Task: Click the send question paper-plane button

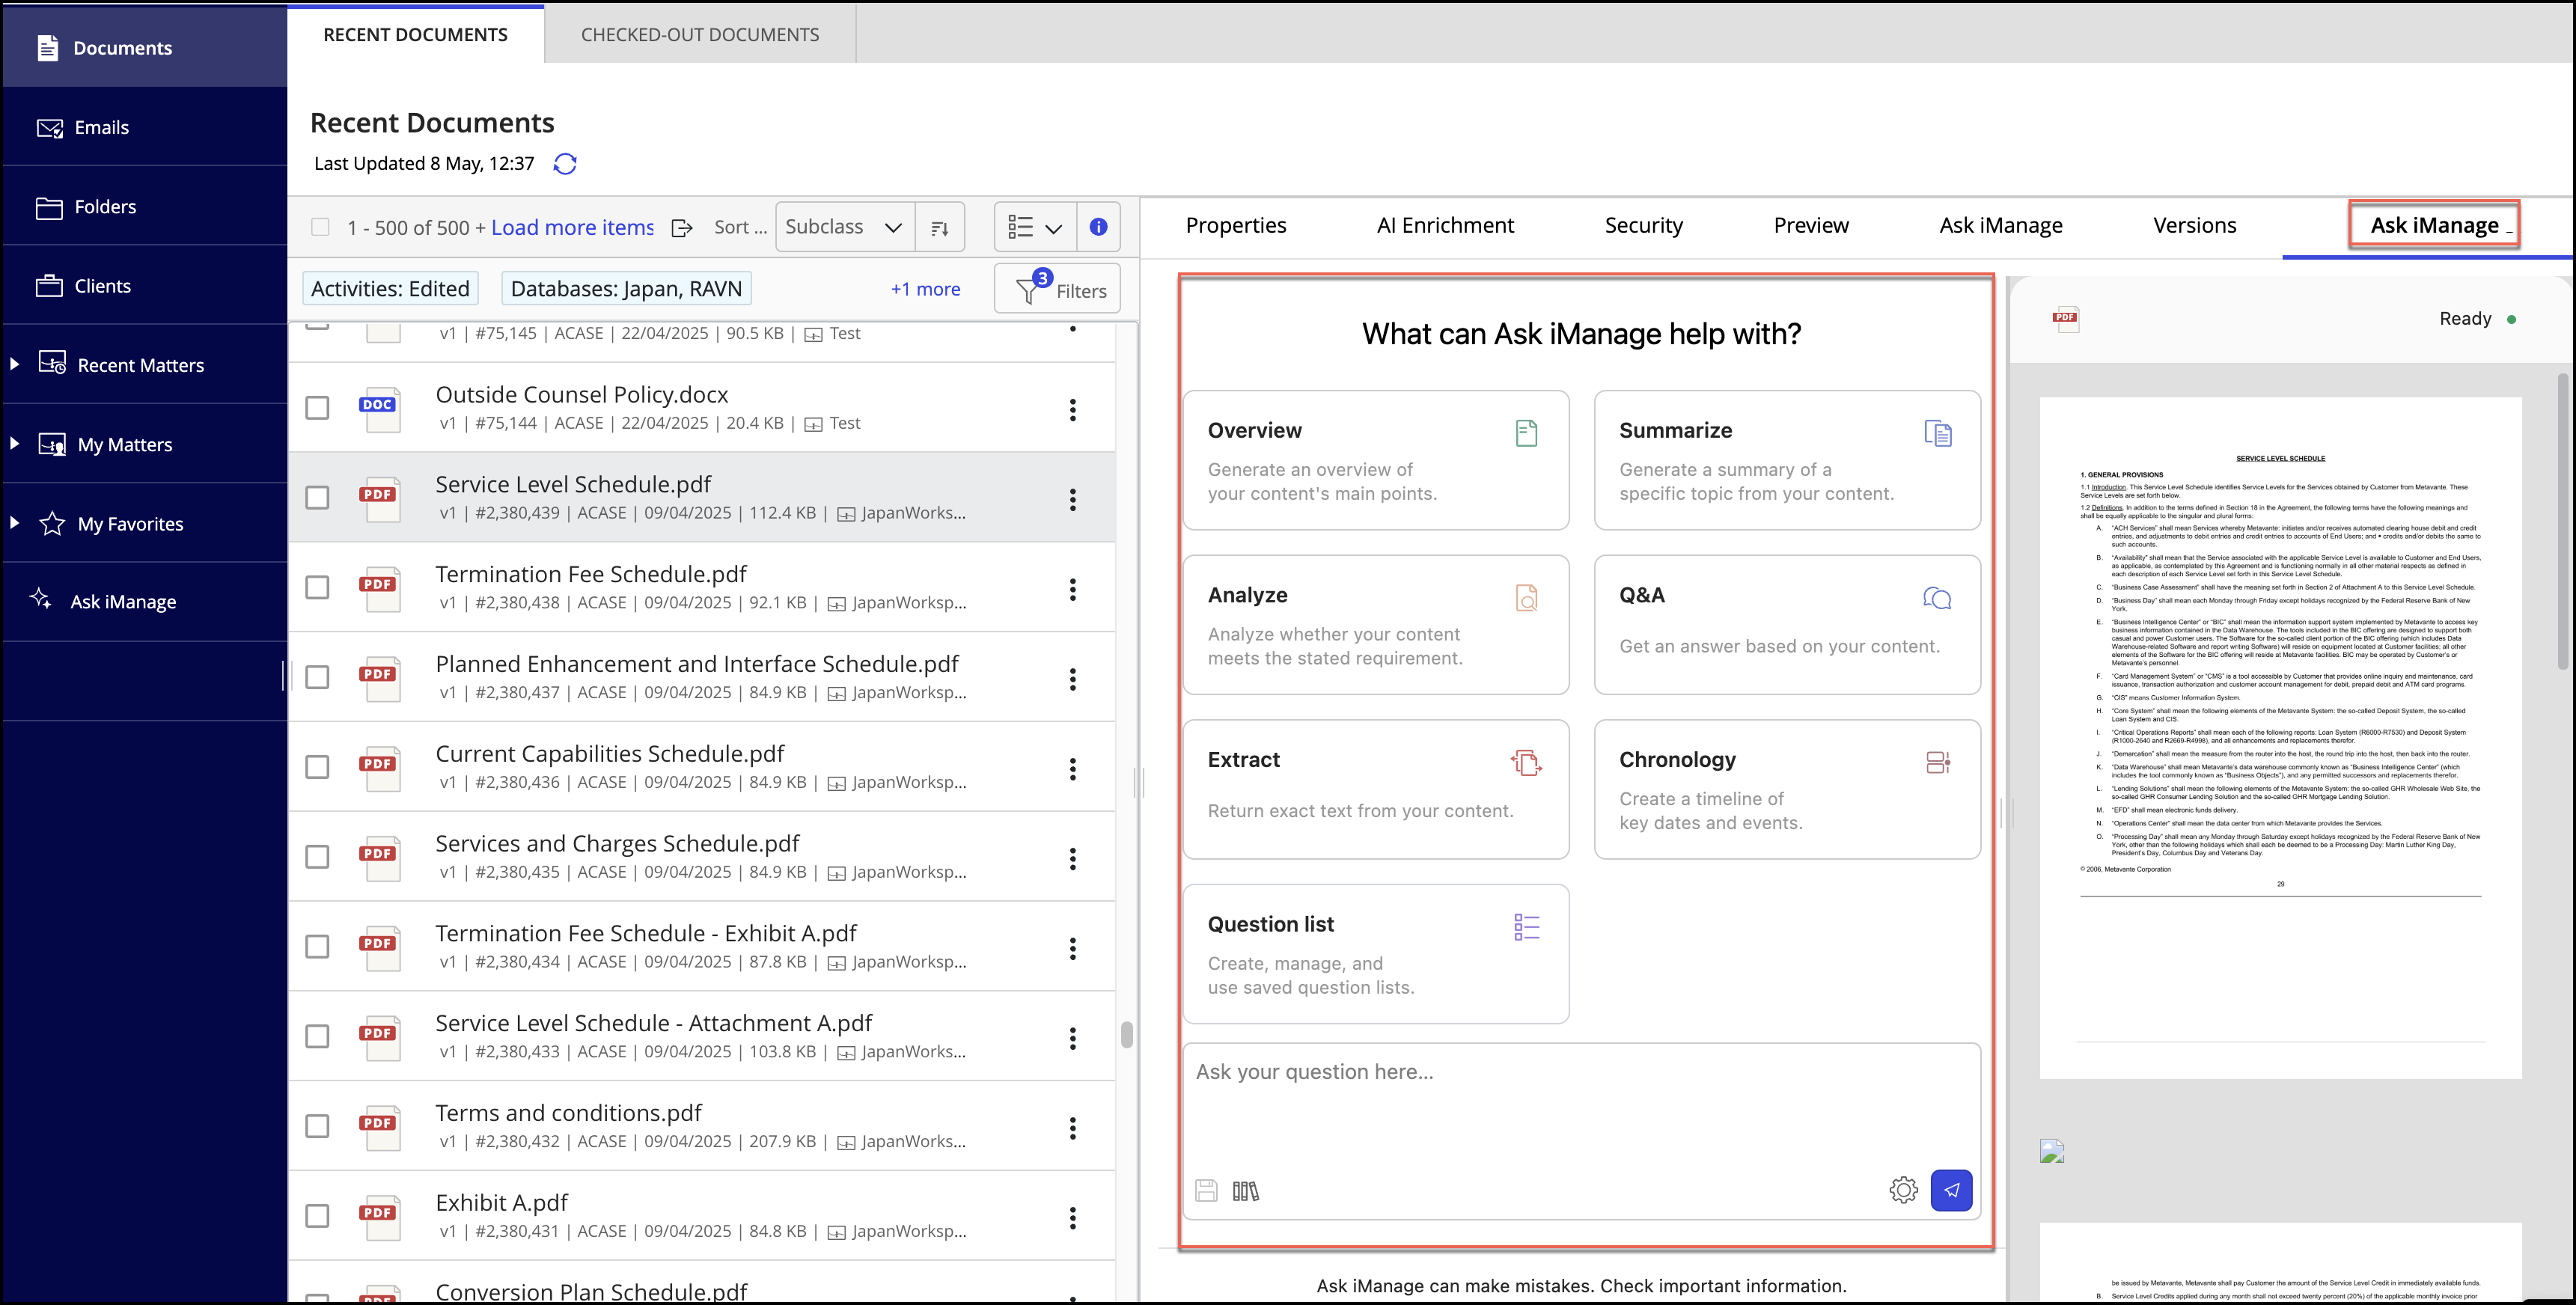Action: [x=1950, y=1190]
